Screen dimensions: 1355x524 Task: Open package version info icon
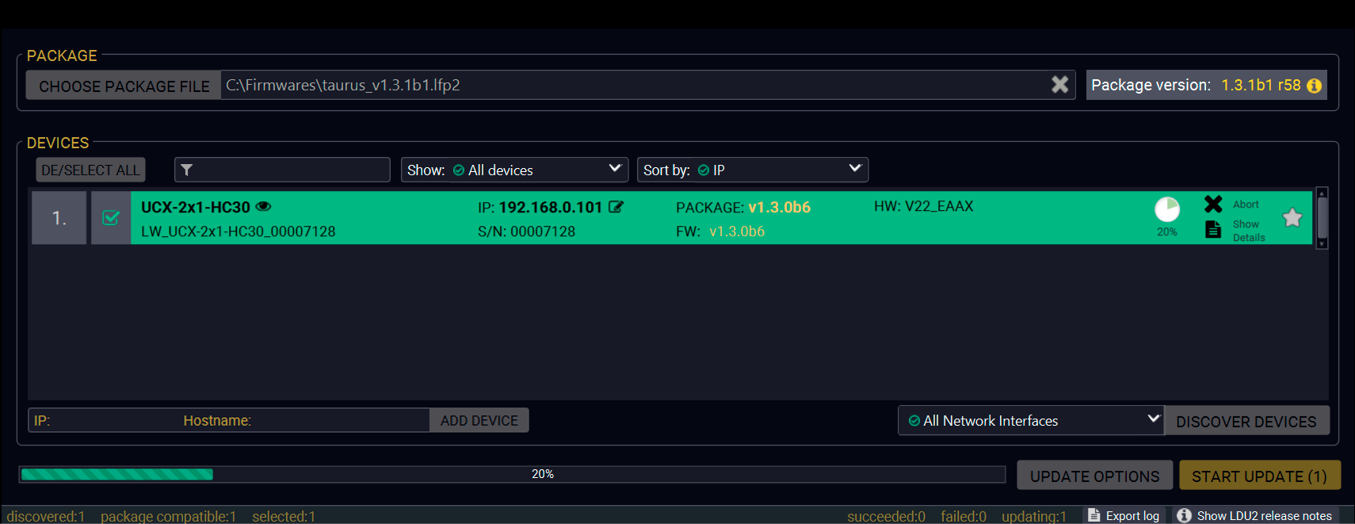pos(1314,86)
